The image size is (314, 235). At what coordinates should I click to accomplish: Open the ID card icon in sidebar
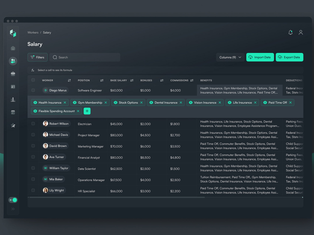point(13,86)
